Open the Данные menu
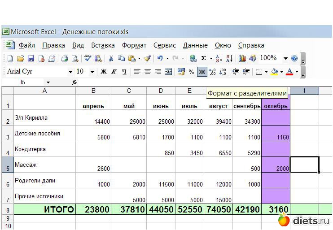Image resolution: width=333 pixels, height=230 pixels. click(x=195, y=45)
